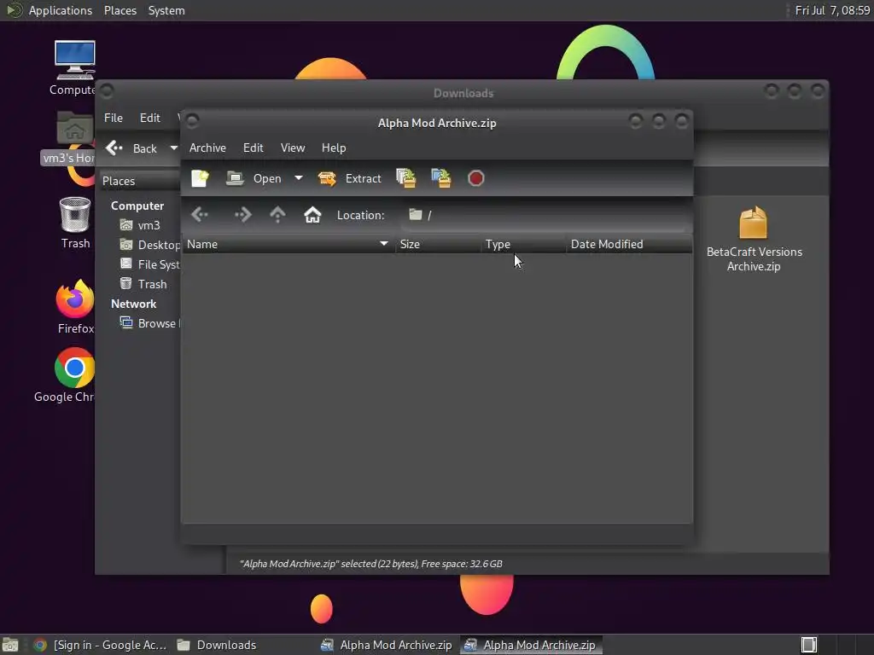Minimize the Alpha Mod Archive.zip window

(x=635, y=121)
